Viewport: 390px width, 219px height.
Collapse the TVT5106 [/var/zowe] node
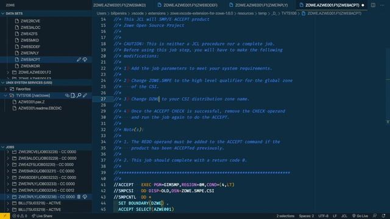5,96
